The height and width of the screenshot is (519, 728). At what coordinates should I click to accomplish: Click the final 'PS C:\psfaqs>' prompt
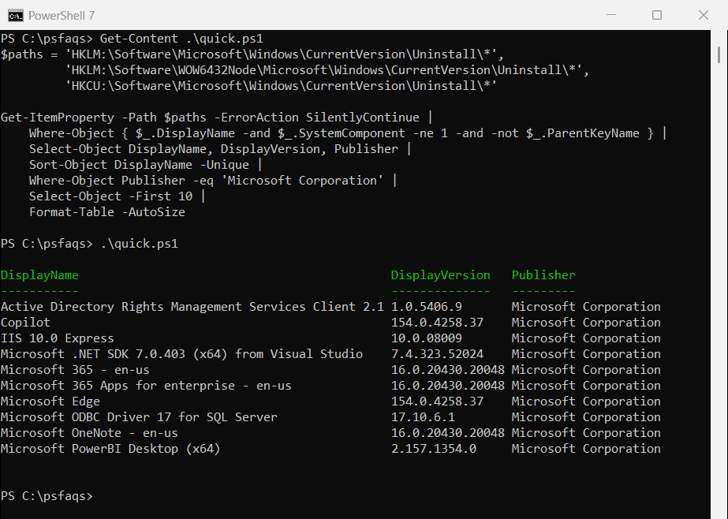coord(47,496)
